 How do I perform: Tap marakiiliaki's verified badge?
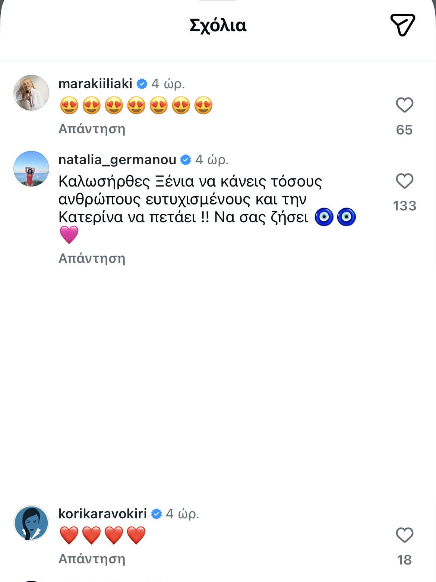[x=142, y=84]
